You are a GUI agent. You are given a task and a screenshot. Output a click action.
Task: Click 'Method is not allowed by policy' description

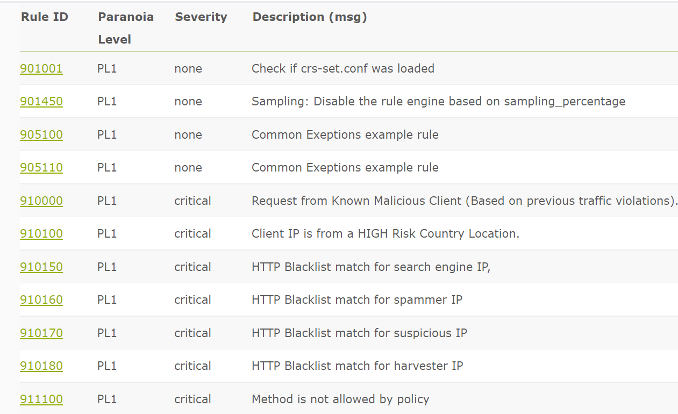(340, 399)
